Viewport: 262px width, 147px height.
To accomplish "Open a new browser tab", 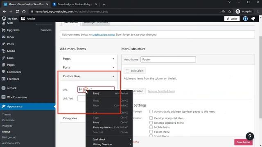I will [x=104, y=4].
